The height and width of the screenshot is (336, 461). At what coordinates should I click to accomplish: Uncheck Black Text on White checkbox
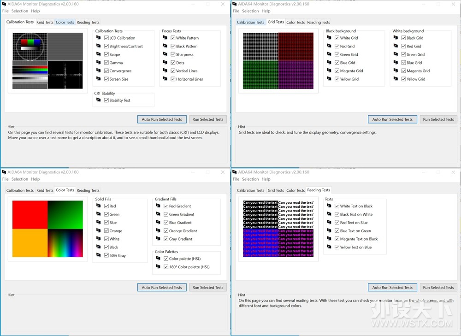337,214
